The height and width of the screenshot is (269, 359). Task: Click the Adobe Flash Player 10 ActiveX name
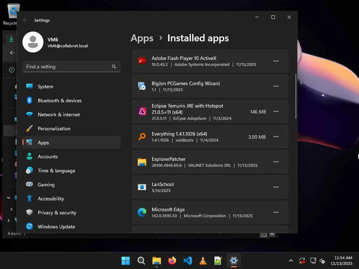click(184, 58)
